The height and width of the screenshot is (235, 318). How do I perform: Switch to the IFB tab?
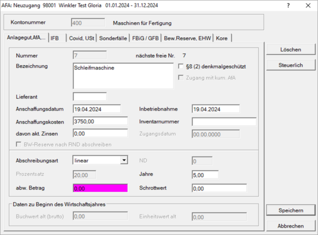(57, 38)
